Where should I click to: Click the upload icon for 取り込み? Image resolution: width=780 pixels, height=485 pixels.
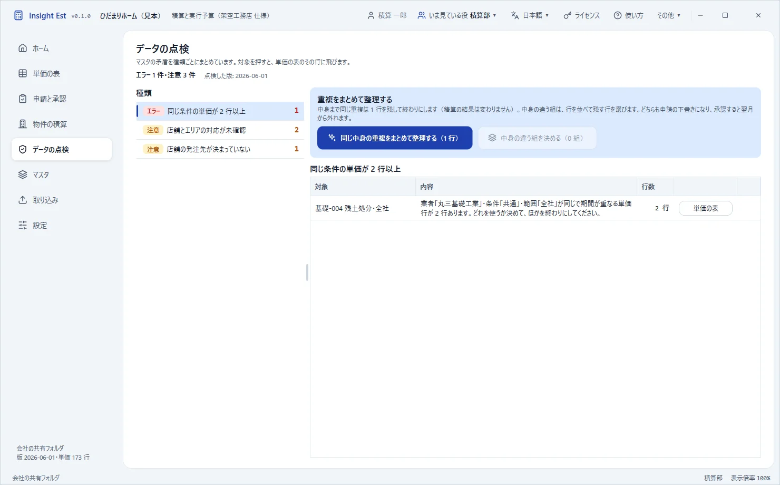coord(23,200)
